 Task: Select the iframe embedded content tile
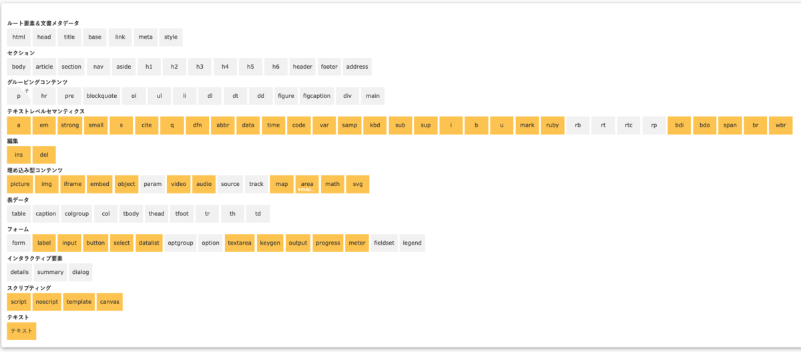(x=72, y=184)
